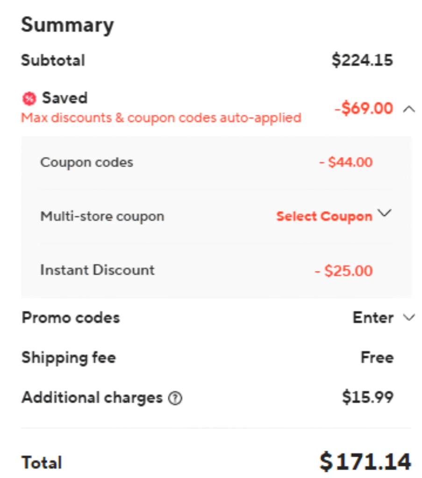This screenshot has width=422, height=478.
Task: Click the -$69.00 saved amount
Action: tap(364, 109)
